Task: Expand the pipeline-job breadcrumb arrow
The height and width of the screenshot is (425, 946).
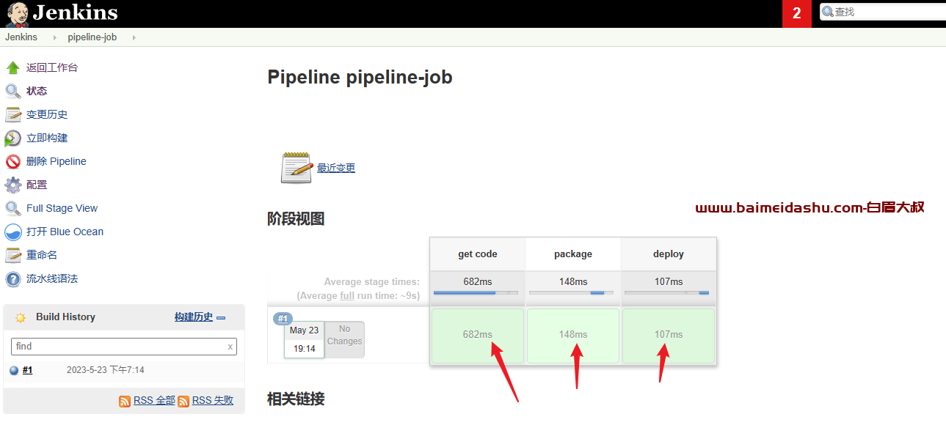Action: click(x=134, y=37)
